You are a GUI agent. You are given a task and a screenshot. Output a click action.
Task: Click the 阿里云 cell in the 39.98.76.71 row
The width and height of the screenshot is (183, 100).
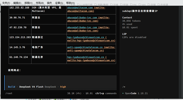coord(36,18)
